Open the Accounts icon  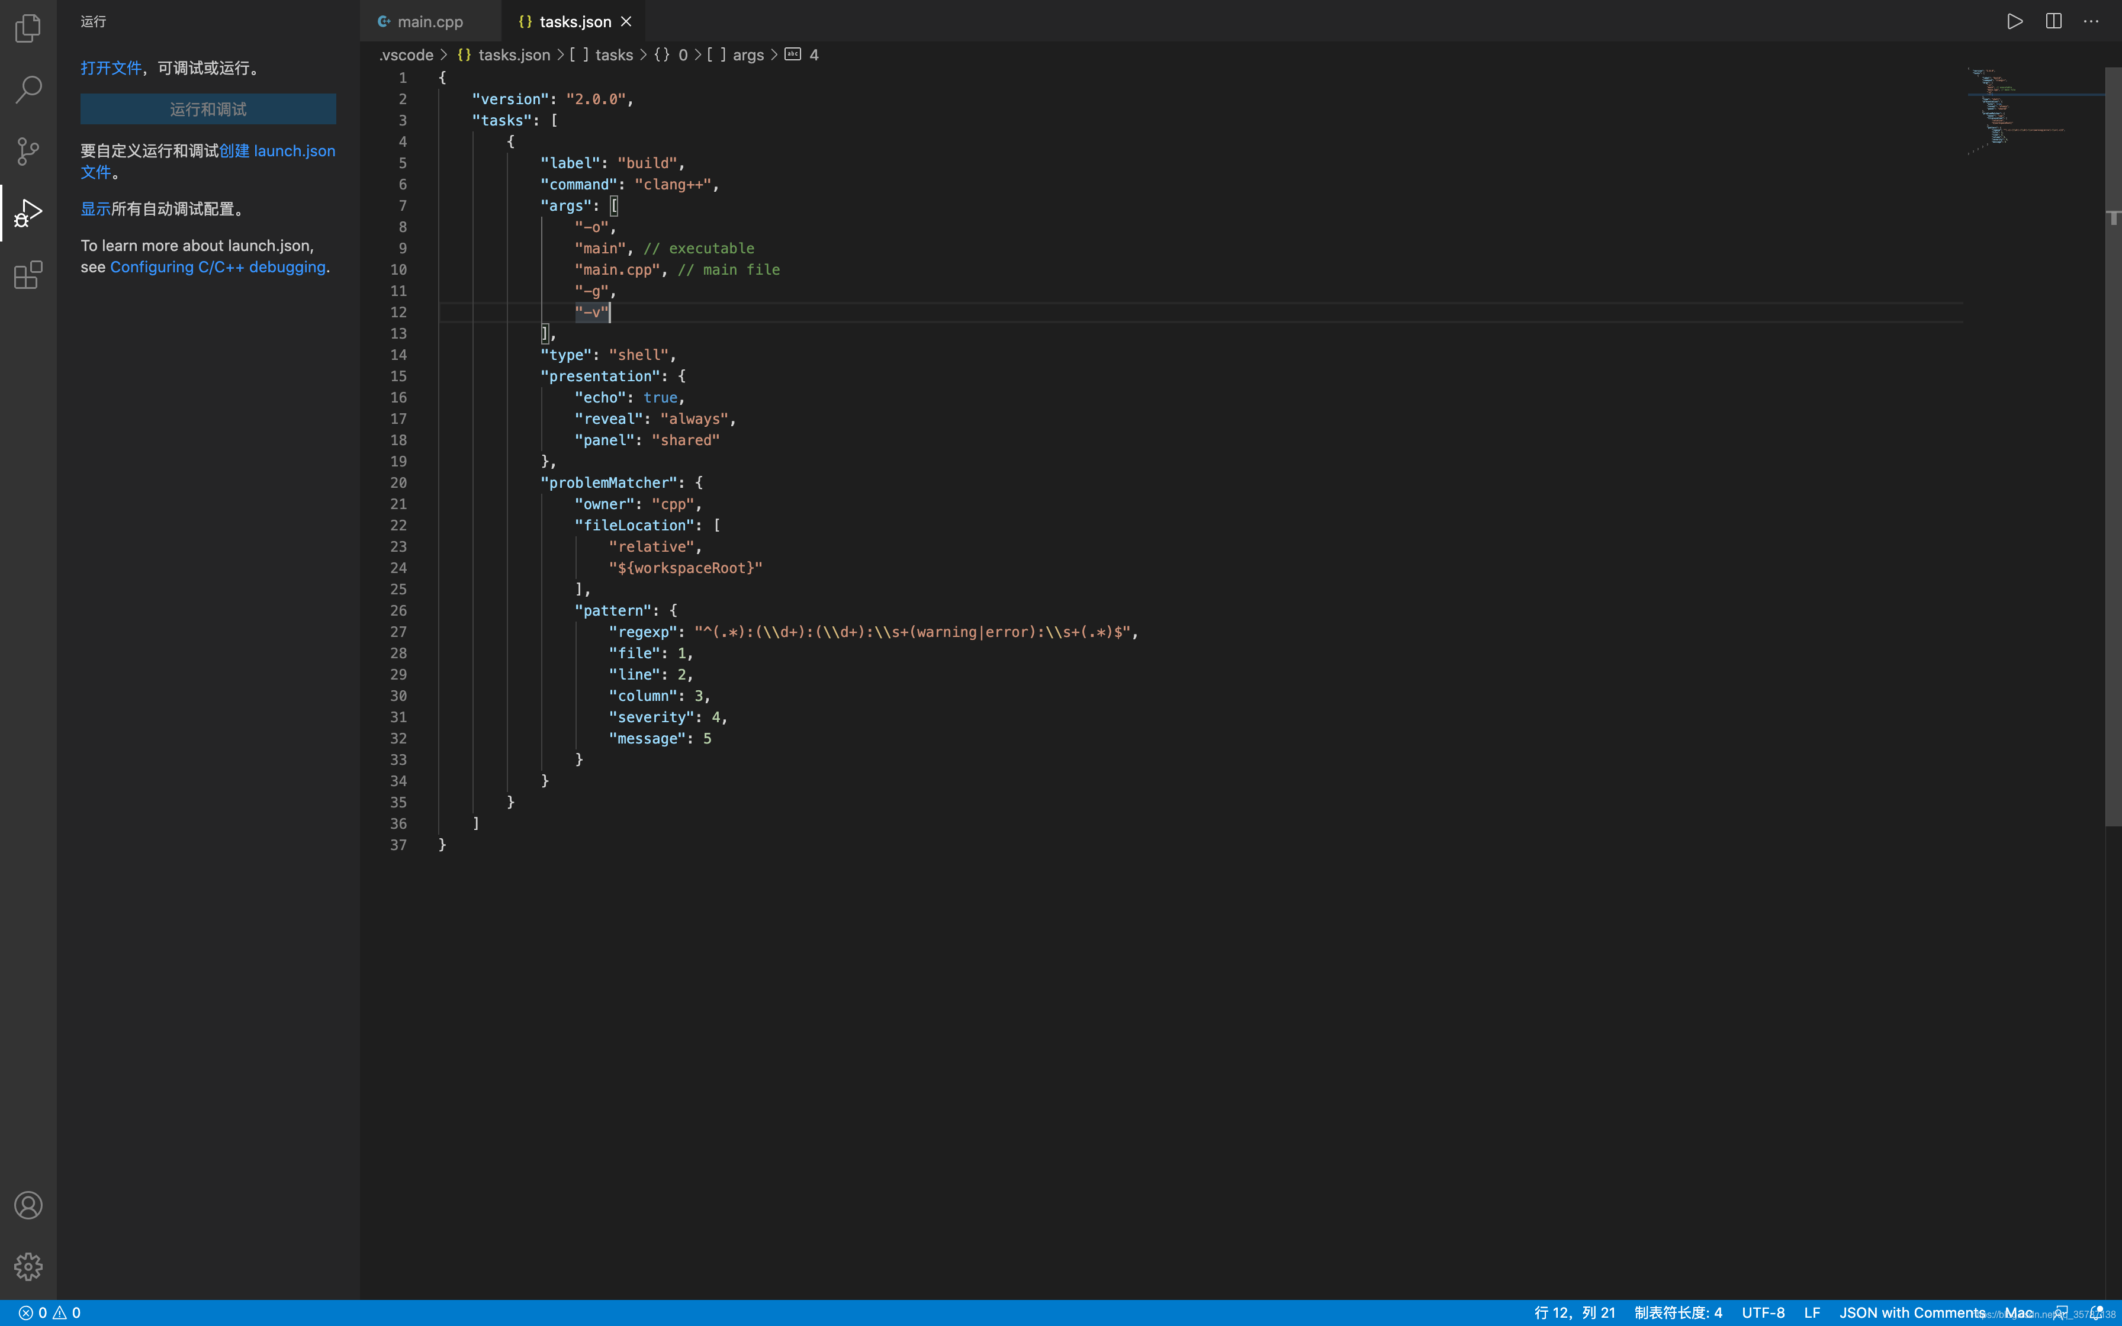[28, 1205]
